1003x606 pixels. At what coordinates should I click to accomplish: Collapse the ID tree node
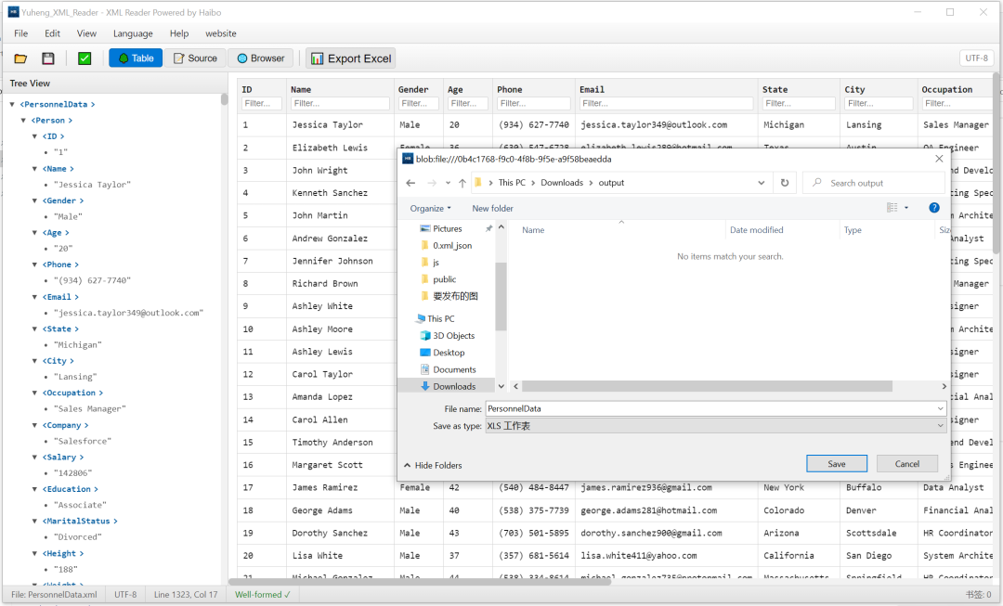[x=34, y=136]
